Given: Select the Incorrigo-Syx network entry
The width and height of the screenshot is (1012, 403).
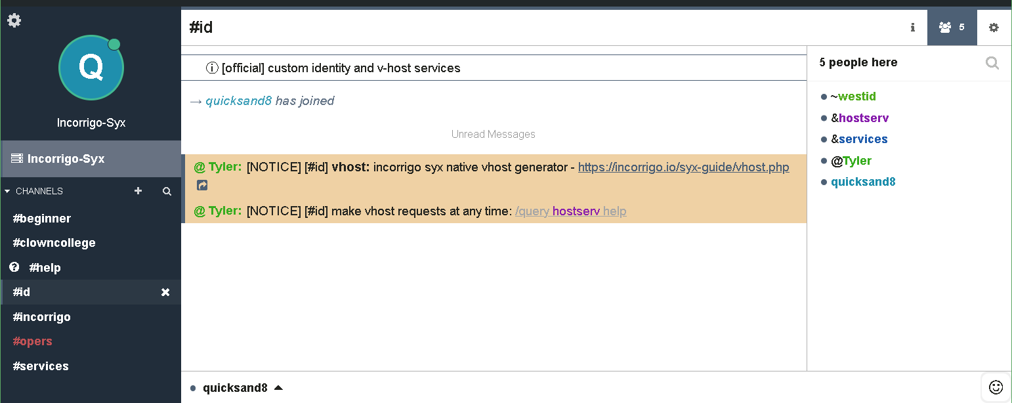Looking at the screenshot, I should click(66, 159).
